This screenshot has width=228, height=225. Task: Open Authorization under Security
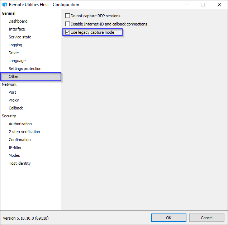20,124
